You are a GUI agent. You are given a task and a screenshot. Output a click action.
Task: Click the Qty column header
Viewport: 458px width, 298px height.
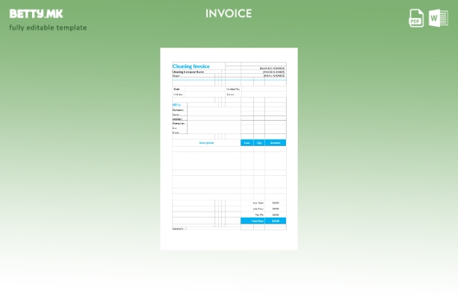click(x=259, y=142)
